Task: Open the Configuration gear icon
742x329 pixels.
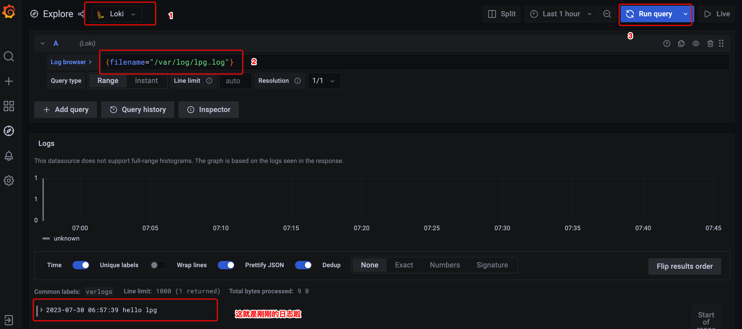Action: [x=9, y=181]
